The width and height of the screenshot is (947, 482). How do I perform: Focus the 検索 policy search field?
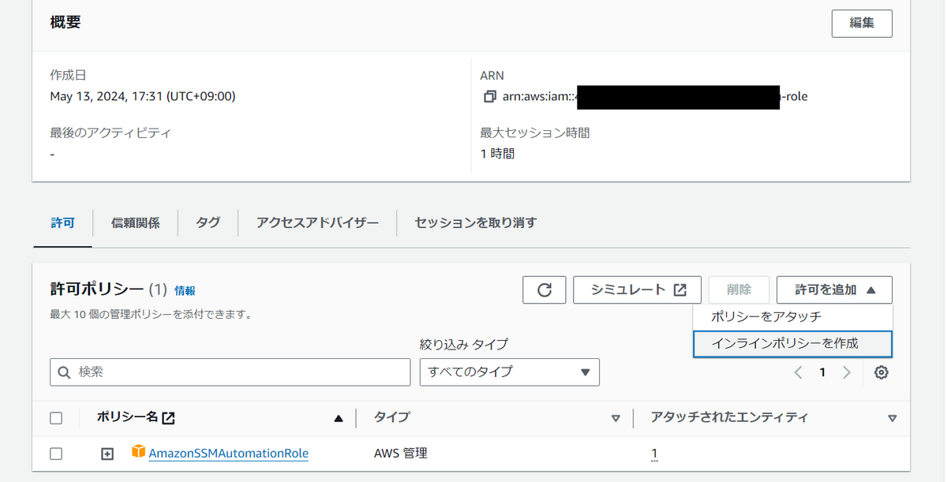[230, 372]
